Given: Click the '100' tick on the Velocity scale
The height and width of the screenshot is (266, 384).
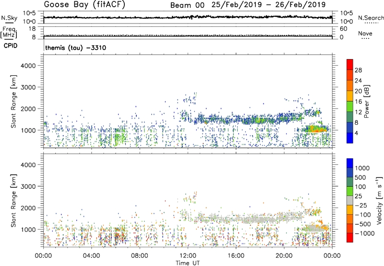Looking at the screenshot, I should tap(360, 187).
